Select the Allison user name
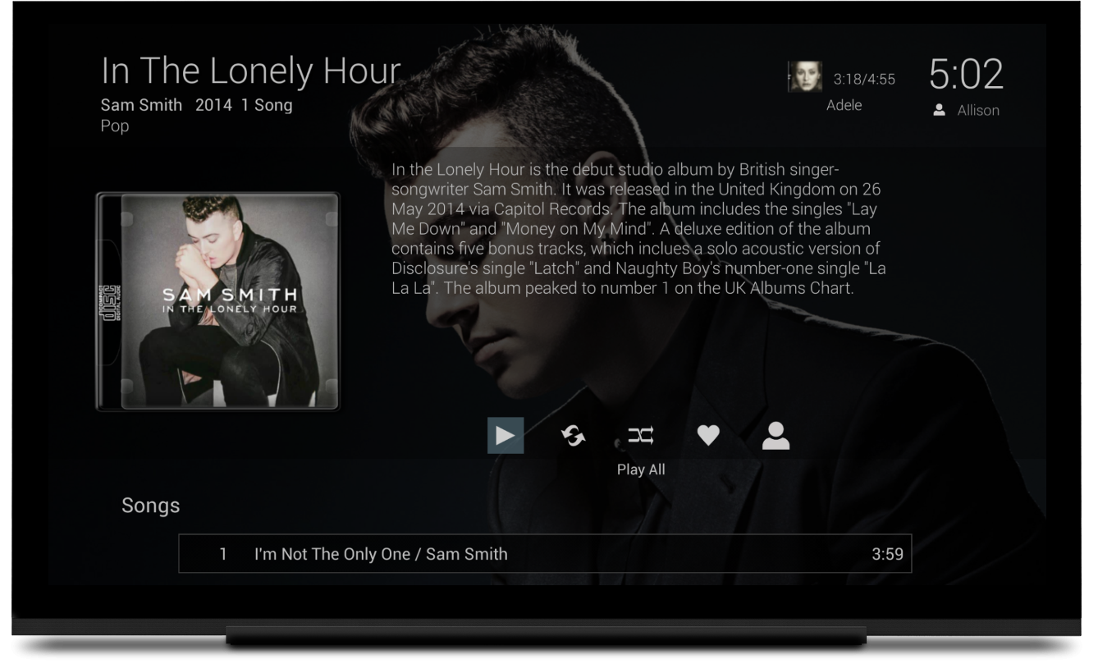The image size is (1098, 664). click(x=978, y=110)
